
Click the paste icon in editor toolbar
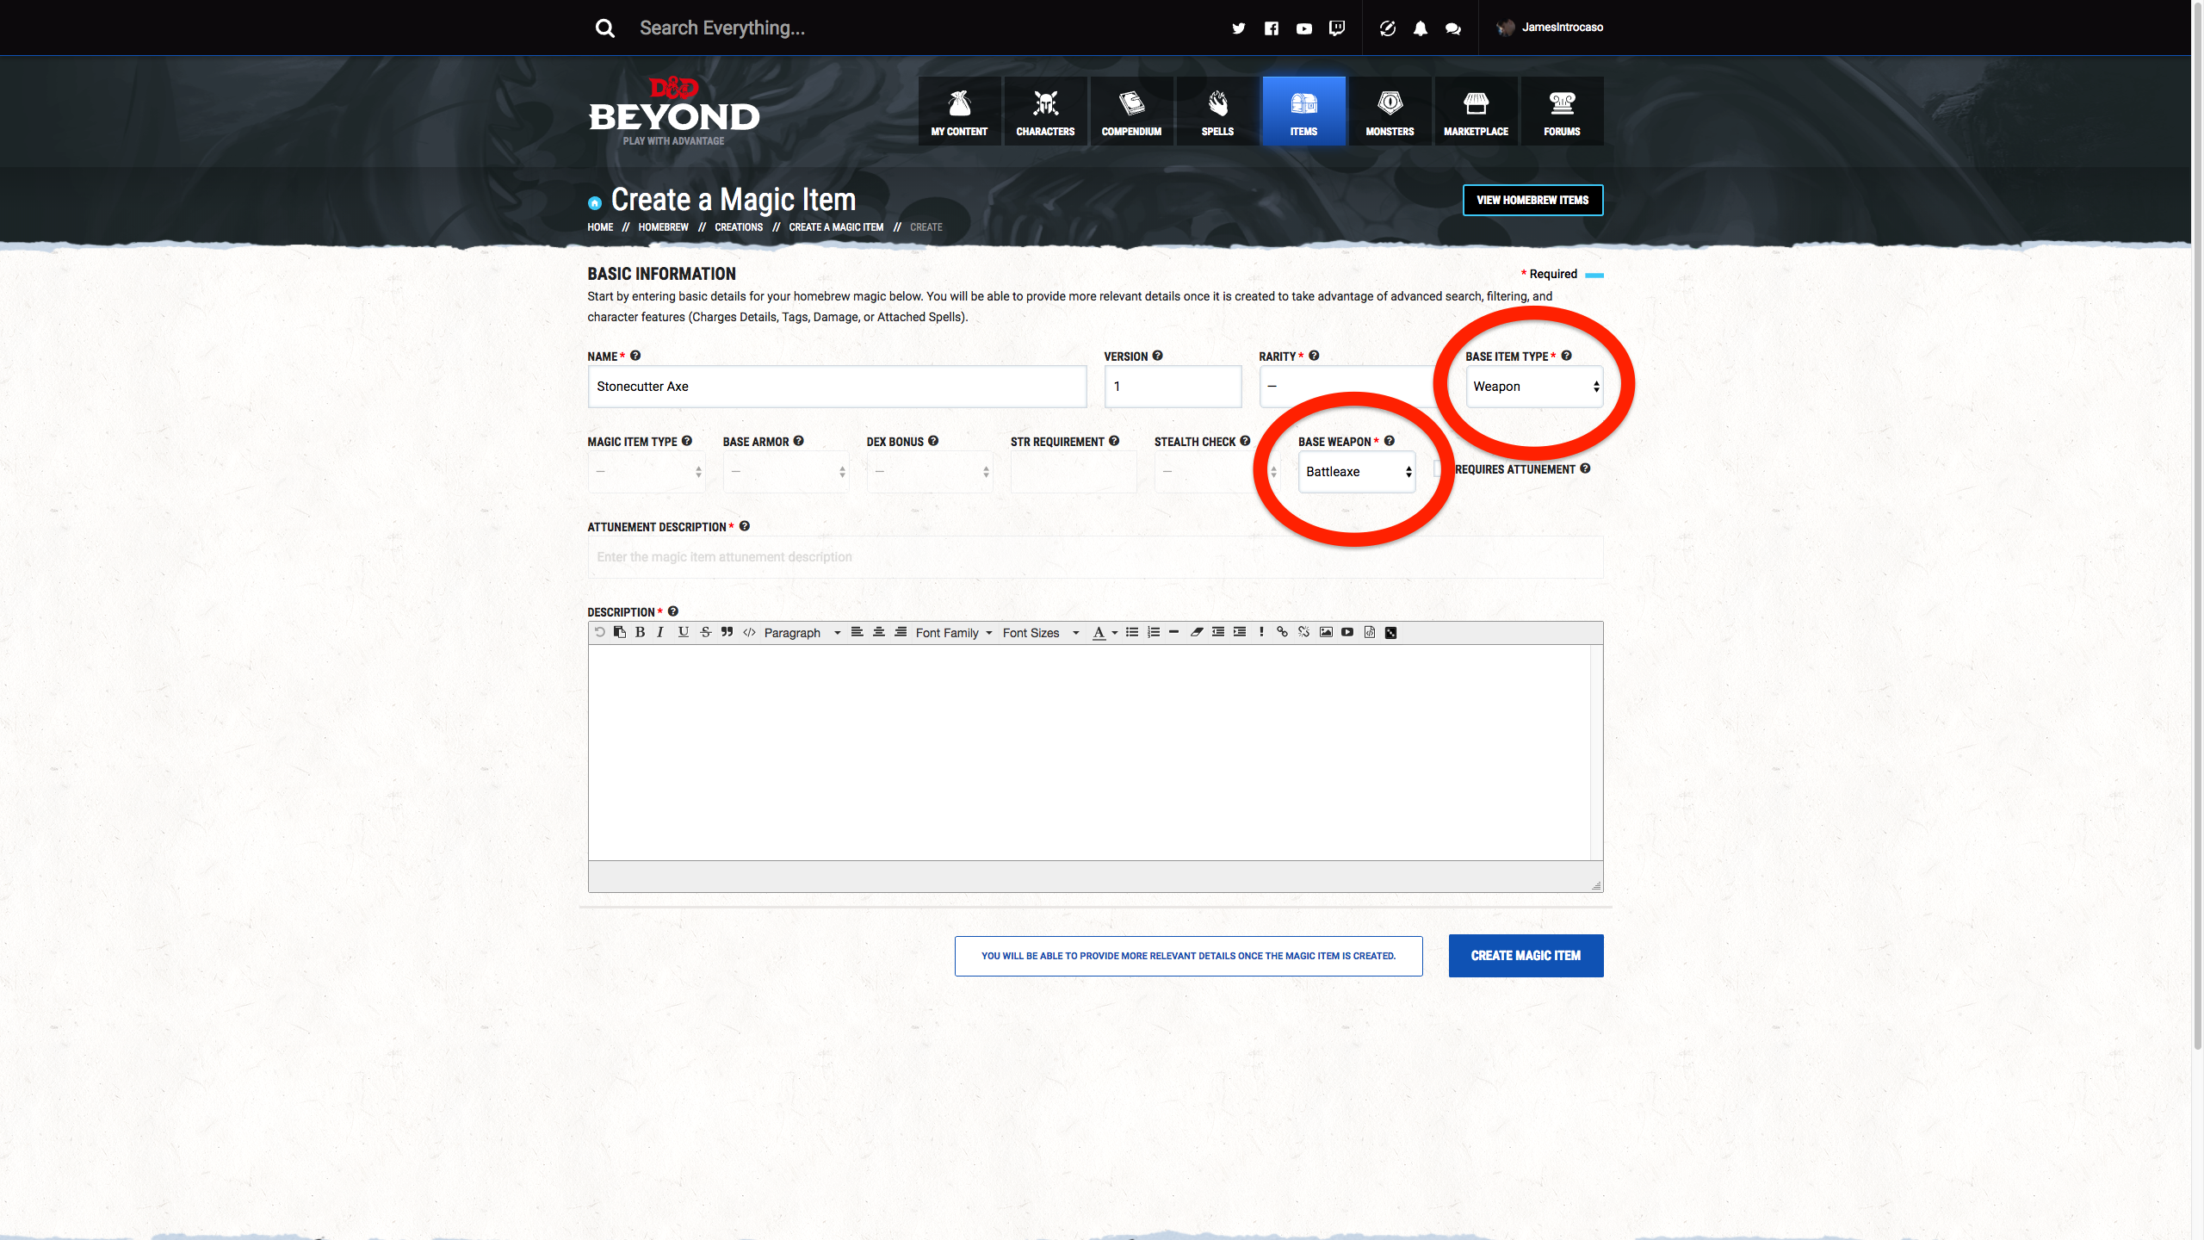coord(620,632)
